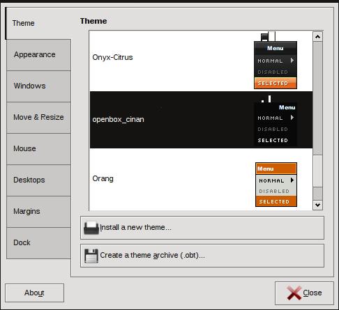Select the openbox_cinan theme row
The image size is (339, 310).
click(201, 120)
